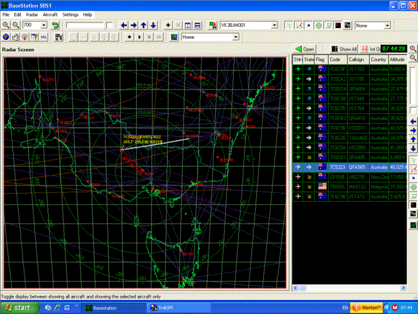This screenshot has height=314, width=418.
Task: Open the Edit menu
Action: pyautogui.click(x=17, y=15)
